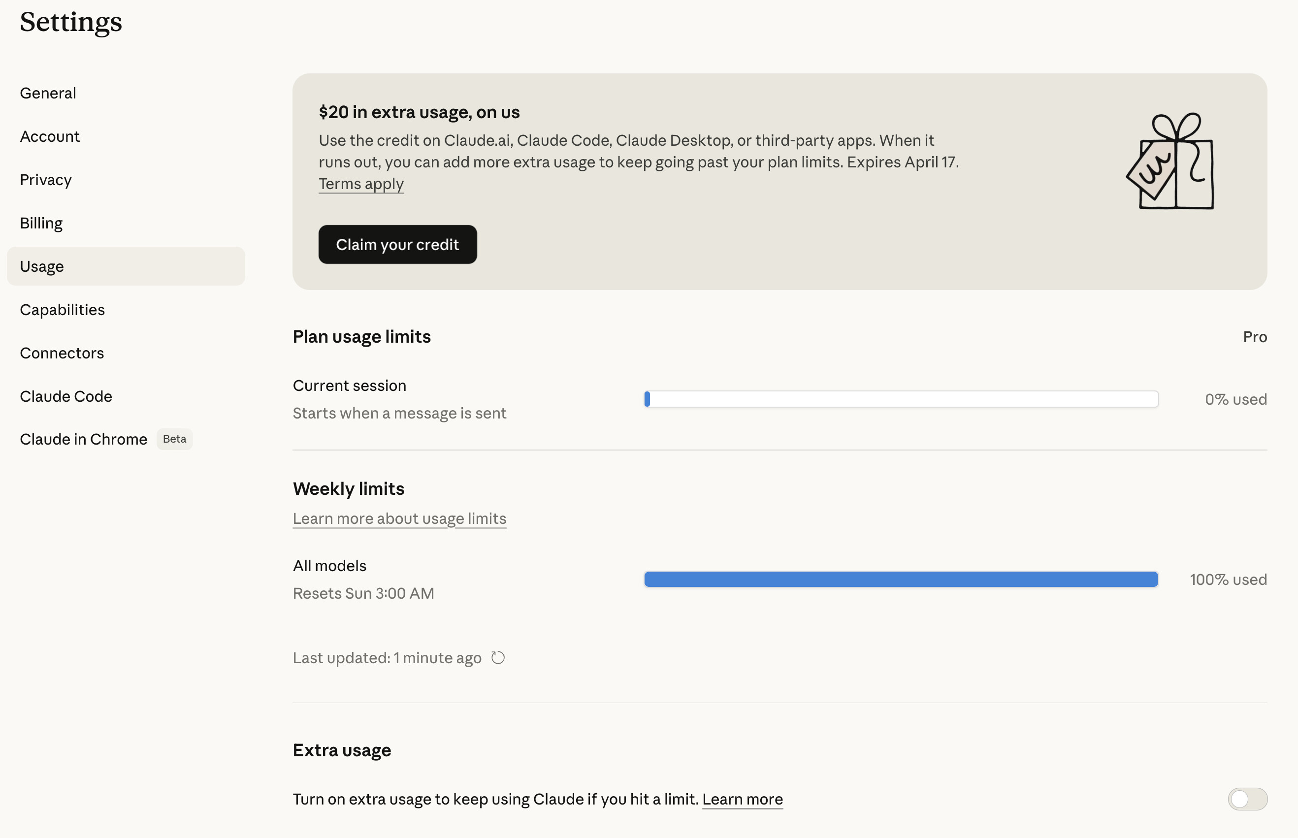Click the All models weekly usage bar

pos(901,579)
